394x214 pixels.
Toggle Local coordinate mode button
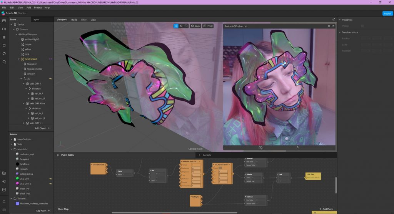[195, 26]
